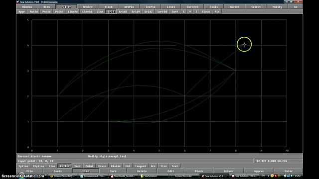Open the Window menu
The height and width of the screenshot is (179, 319).
pyautogui.click(x=27, y=6)
